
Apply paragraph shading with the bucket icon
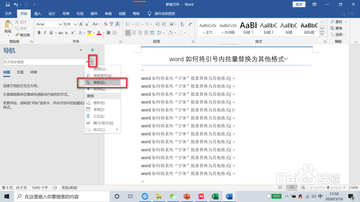pyautogui.click(x=170, y=33)
